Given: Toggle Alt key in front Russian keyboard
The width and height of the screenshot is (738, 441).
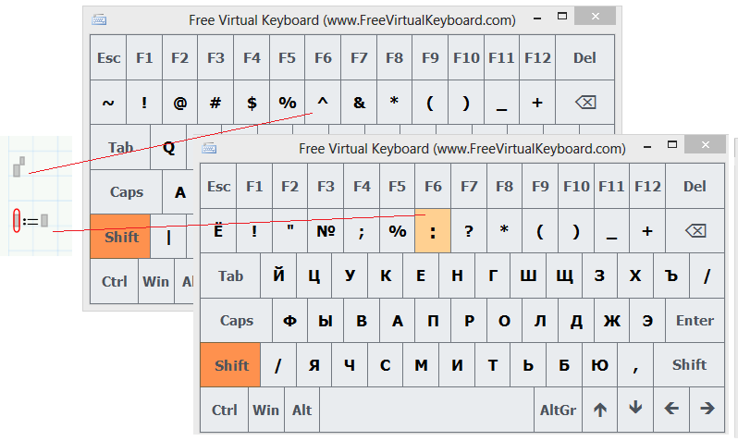Looking at the screenshot, I should [x=301, y=410].
